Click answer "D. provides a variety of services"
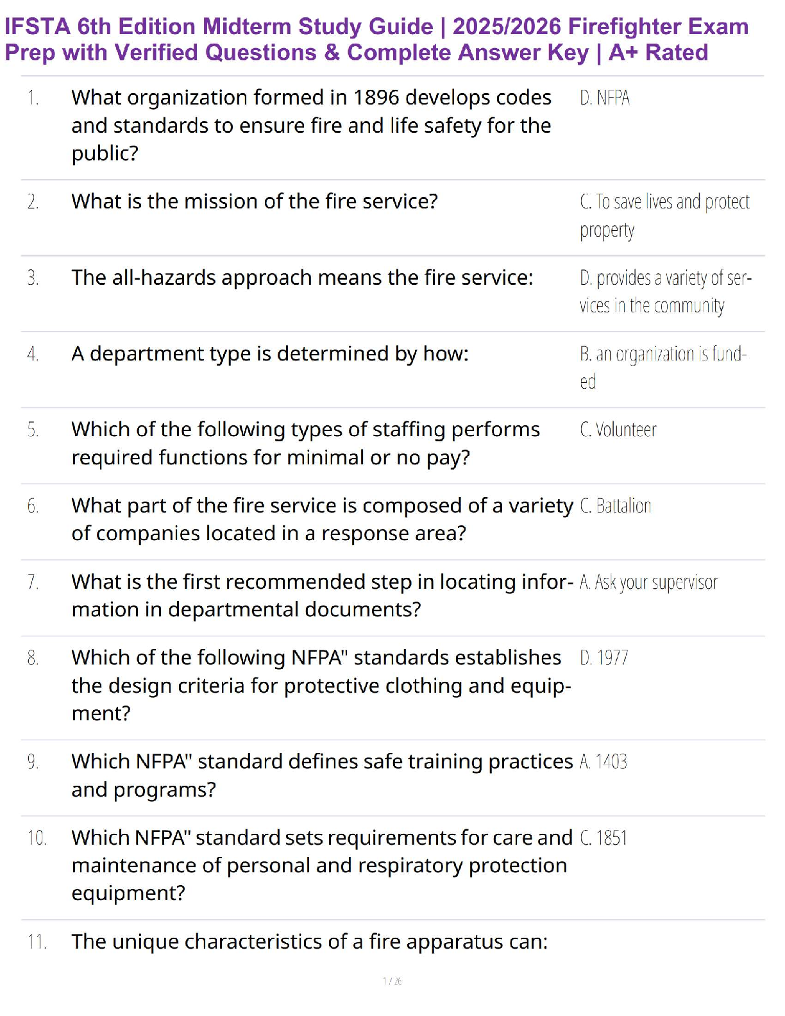This screenshot has width=785, height=1016. pos(665,291)
